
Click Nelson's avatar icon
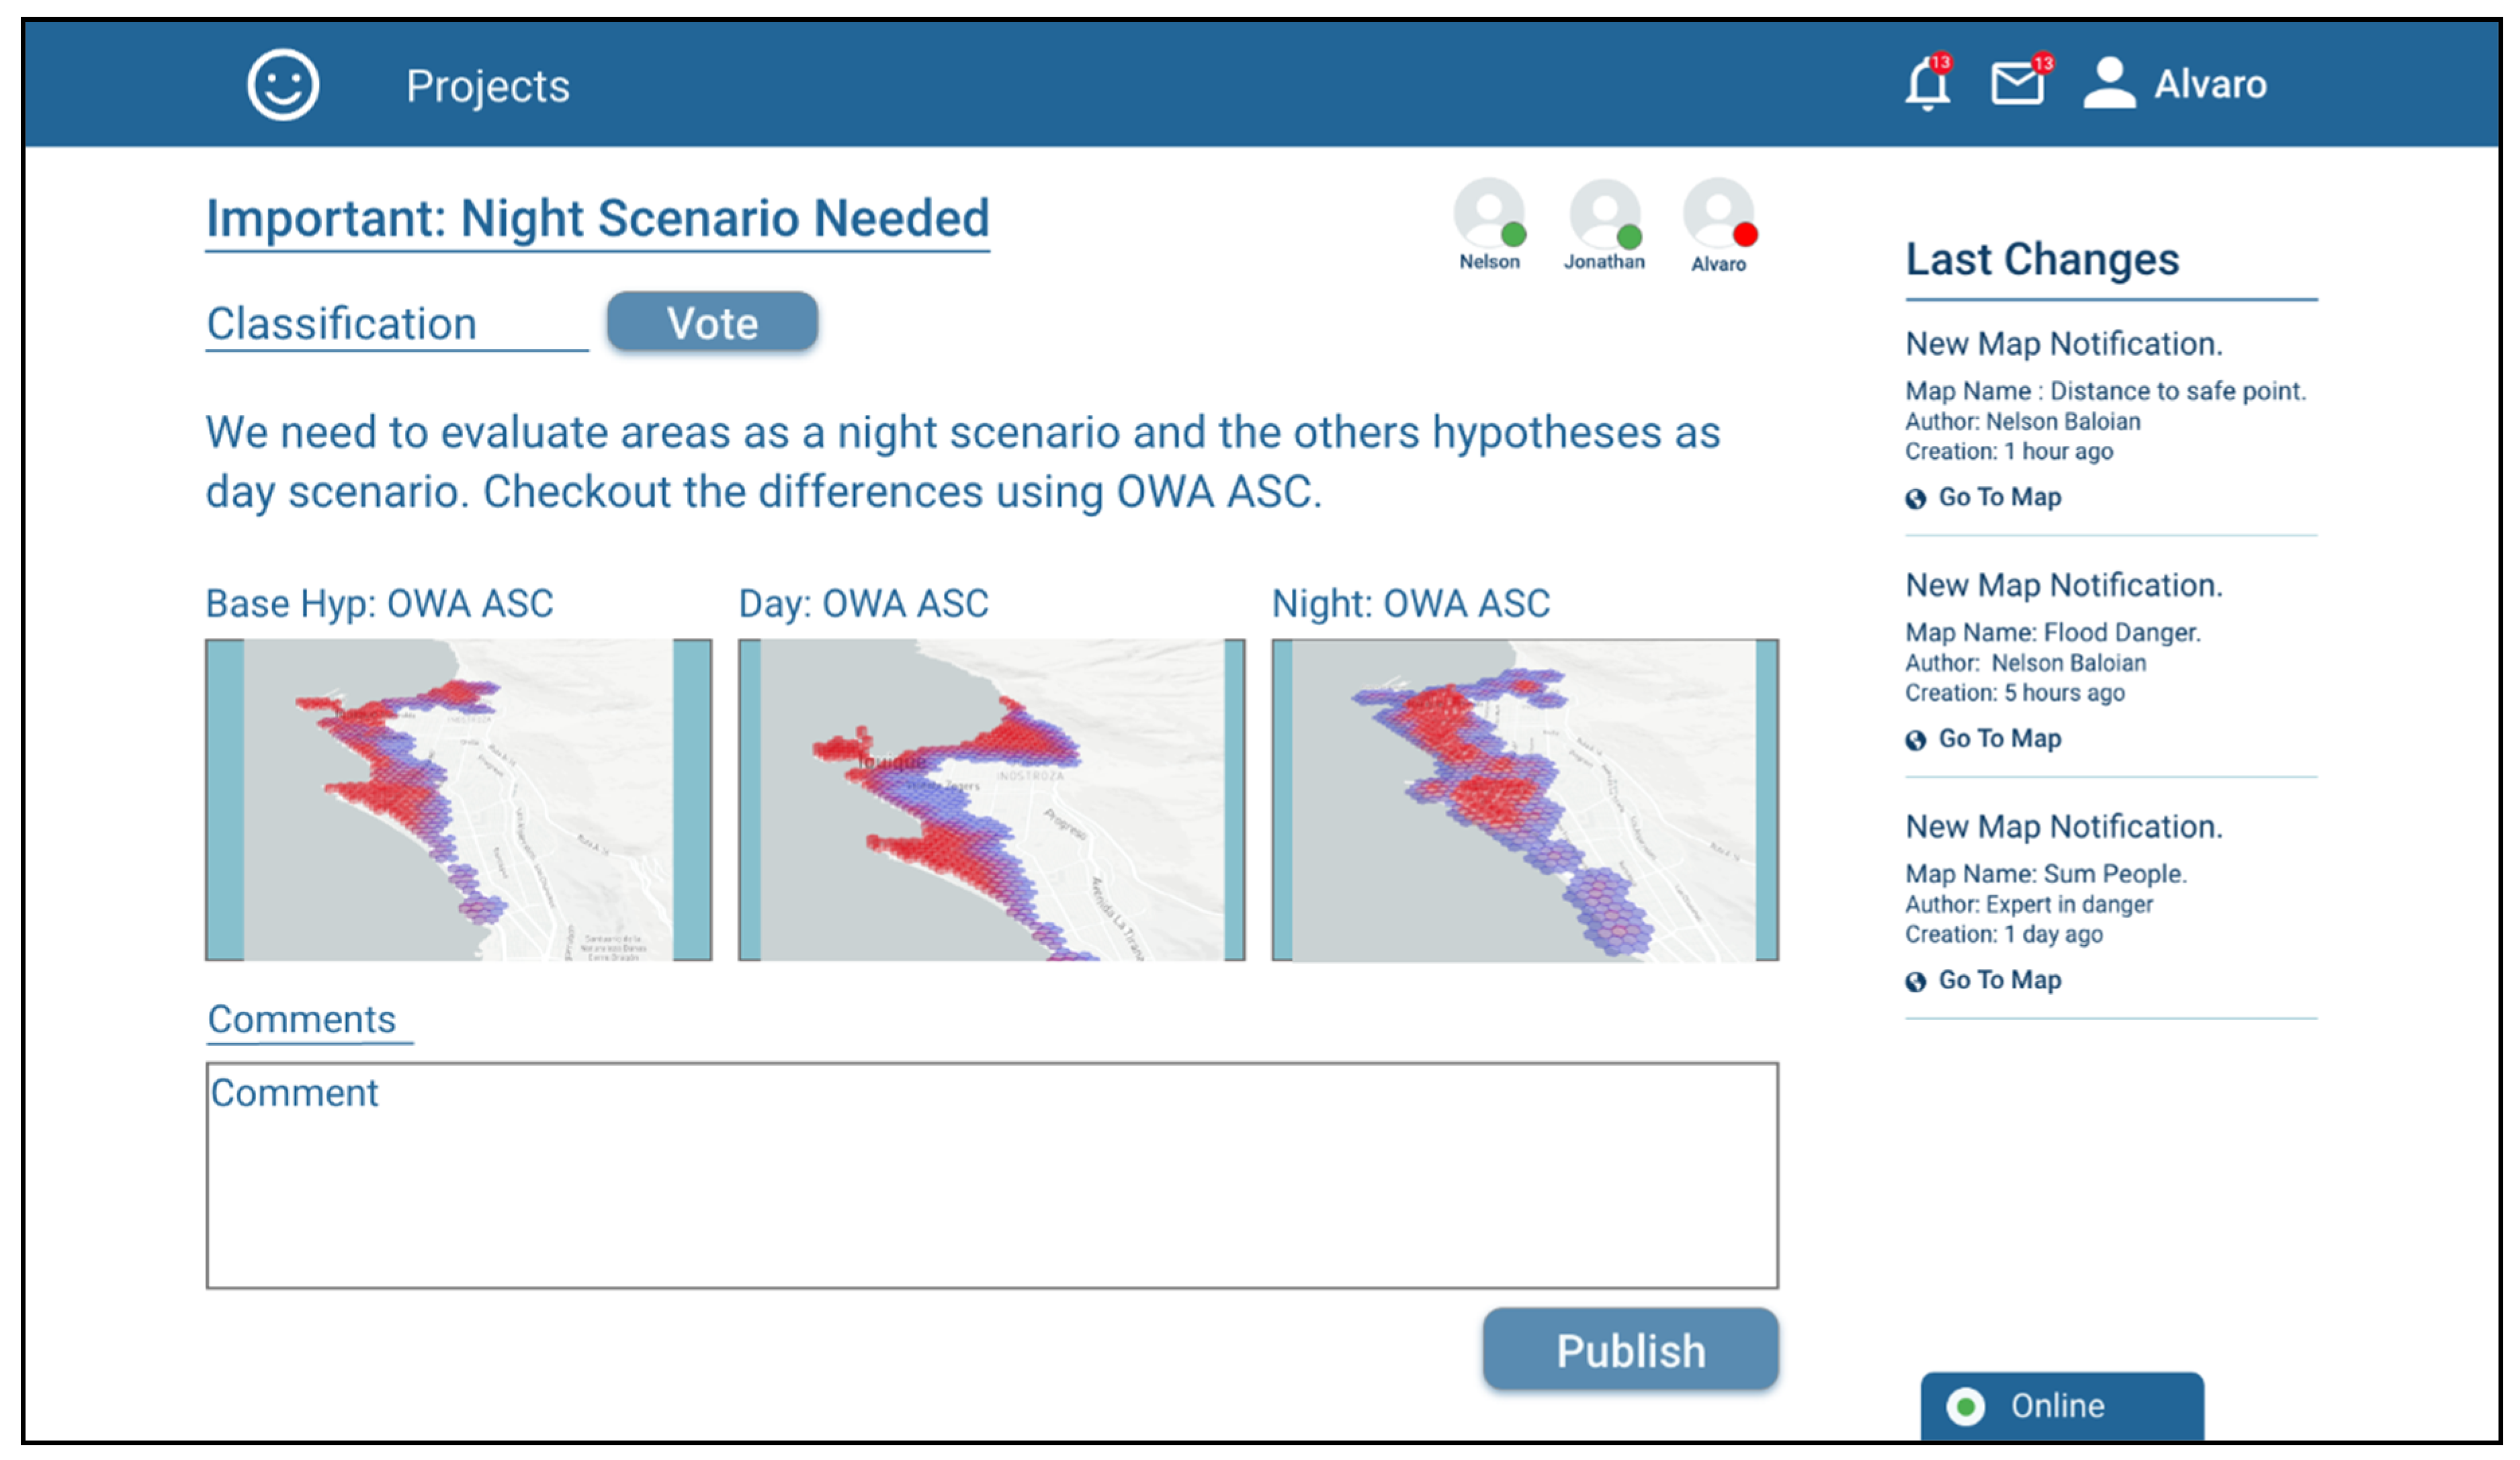[1489, 213]
